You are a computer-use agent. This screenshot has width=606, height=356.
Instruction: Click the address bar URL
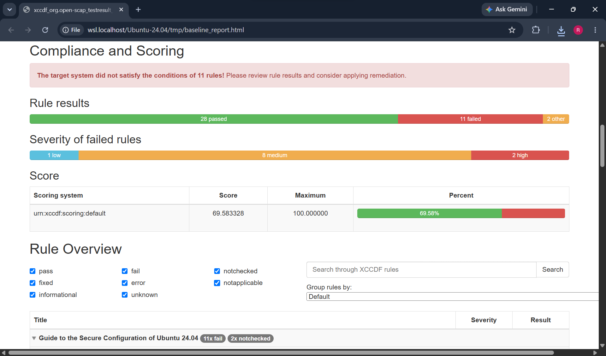point(166,30)
